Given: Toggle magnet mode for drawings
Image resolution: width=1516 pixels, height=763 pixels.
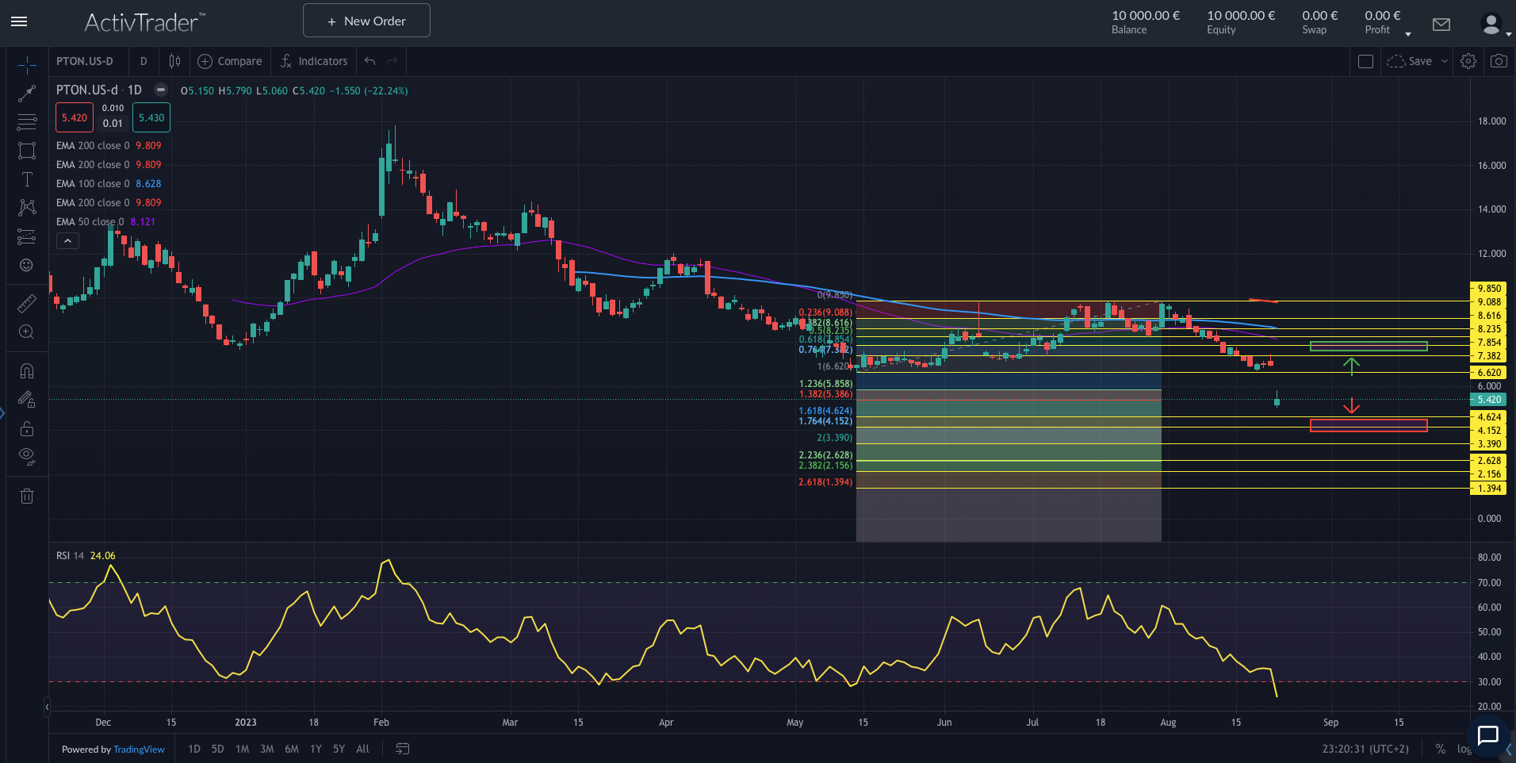Looking at the screenshot, I should [27, 371].
